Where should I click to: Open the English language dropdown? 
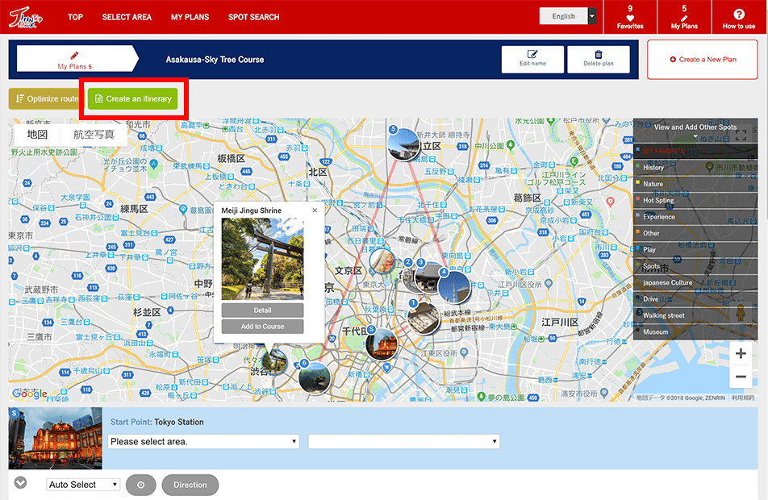[568, 16]
